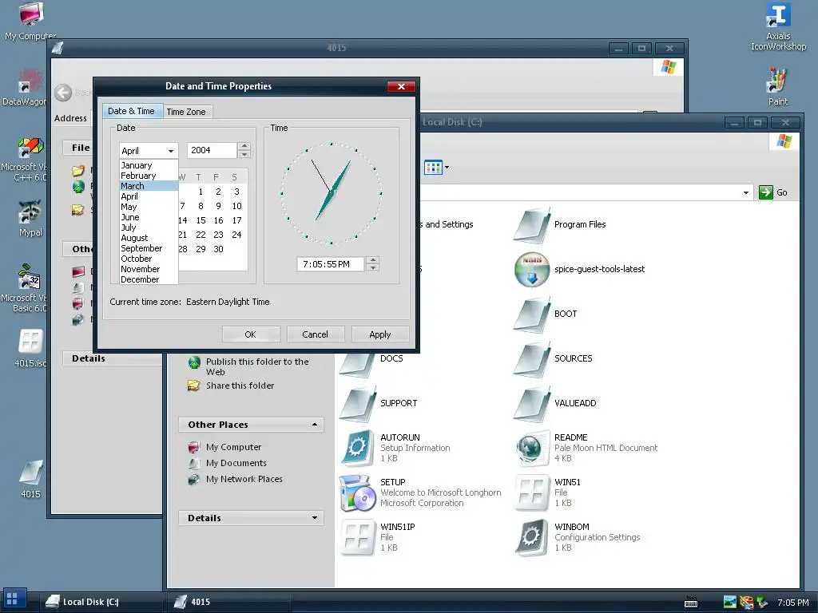Open spice-guest-tools-latest installer
The width and height of the screenshot is (818, 613).
coord(580,269)
